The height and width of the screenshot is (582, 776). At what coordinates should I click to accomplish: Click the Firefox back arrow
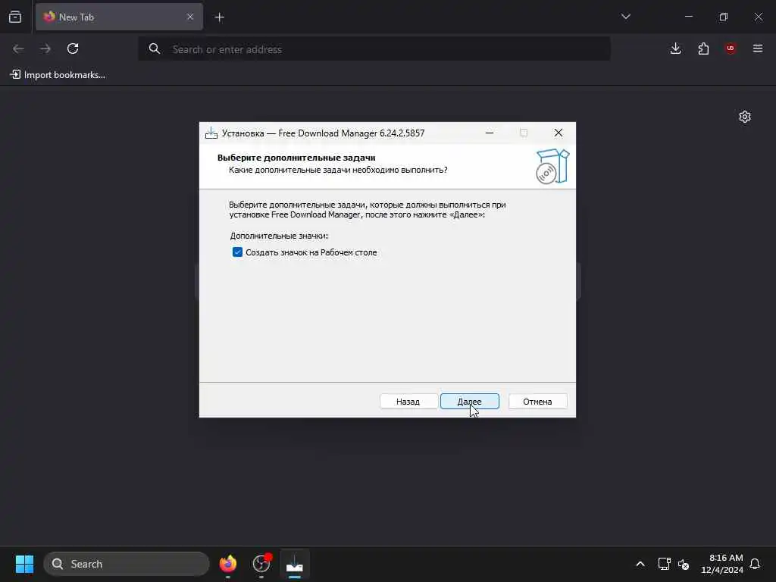[18, 48]
